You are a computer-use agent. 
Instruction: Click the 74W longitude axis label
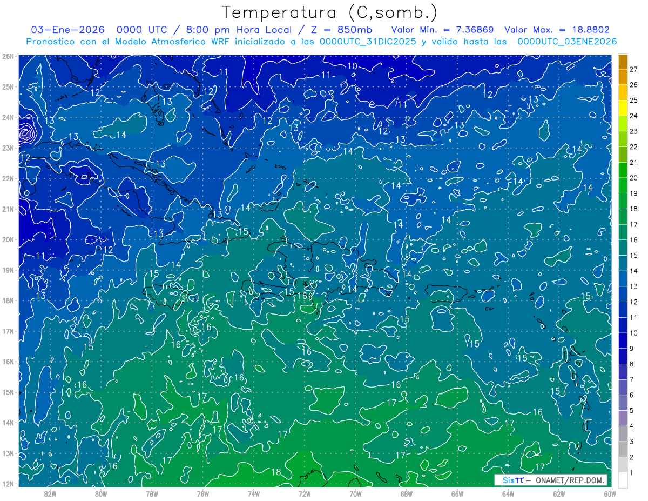pos(253,493)
